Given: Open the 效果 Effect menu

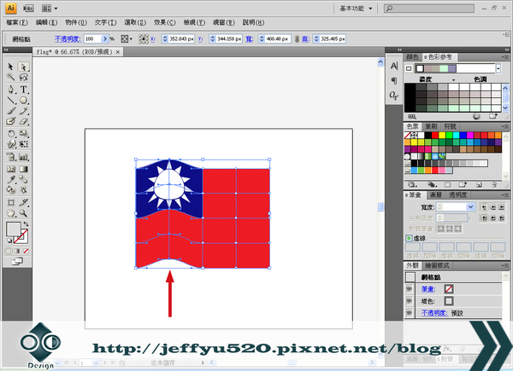Looking at the screenshot, I should point(164,22).
